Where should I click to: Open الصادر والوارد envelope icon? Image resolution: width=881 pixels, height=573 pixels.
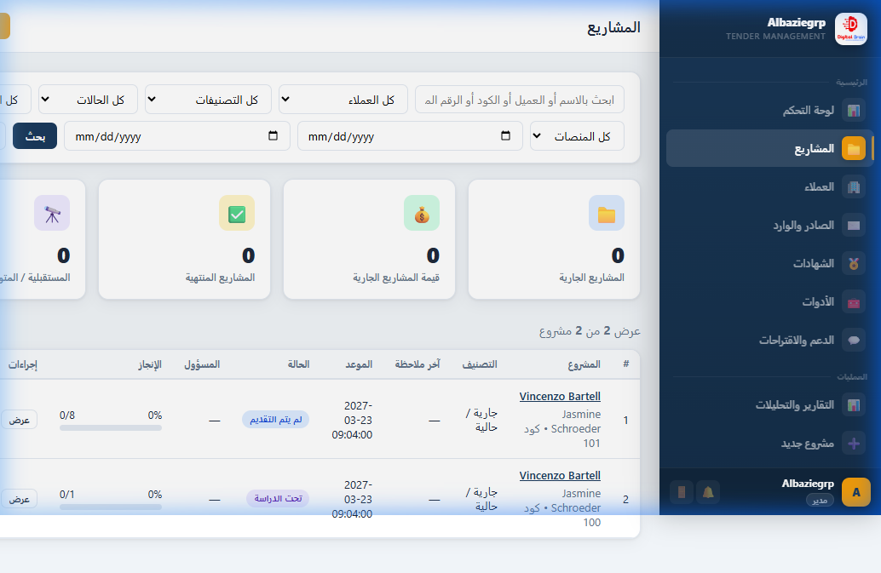854,225
